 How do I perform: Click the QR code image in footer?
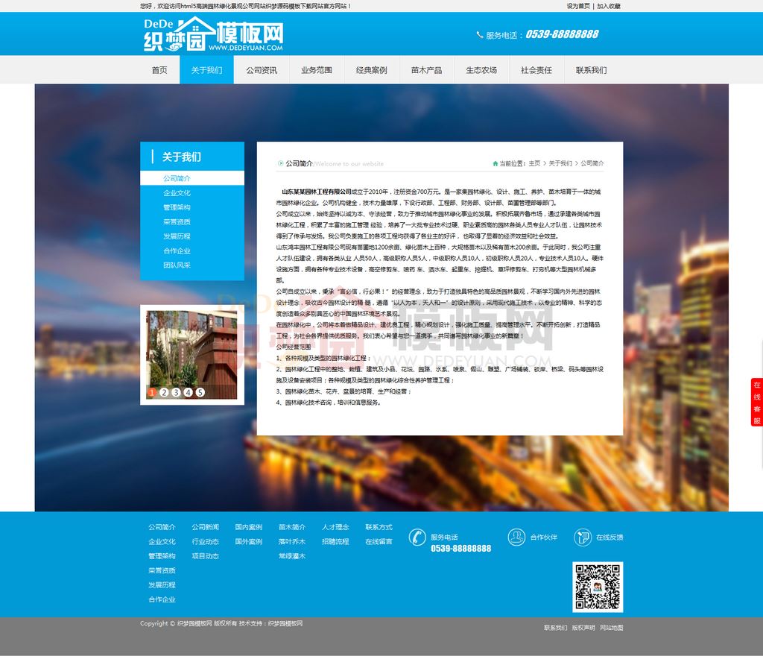(x=597, y=587)
